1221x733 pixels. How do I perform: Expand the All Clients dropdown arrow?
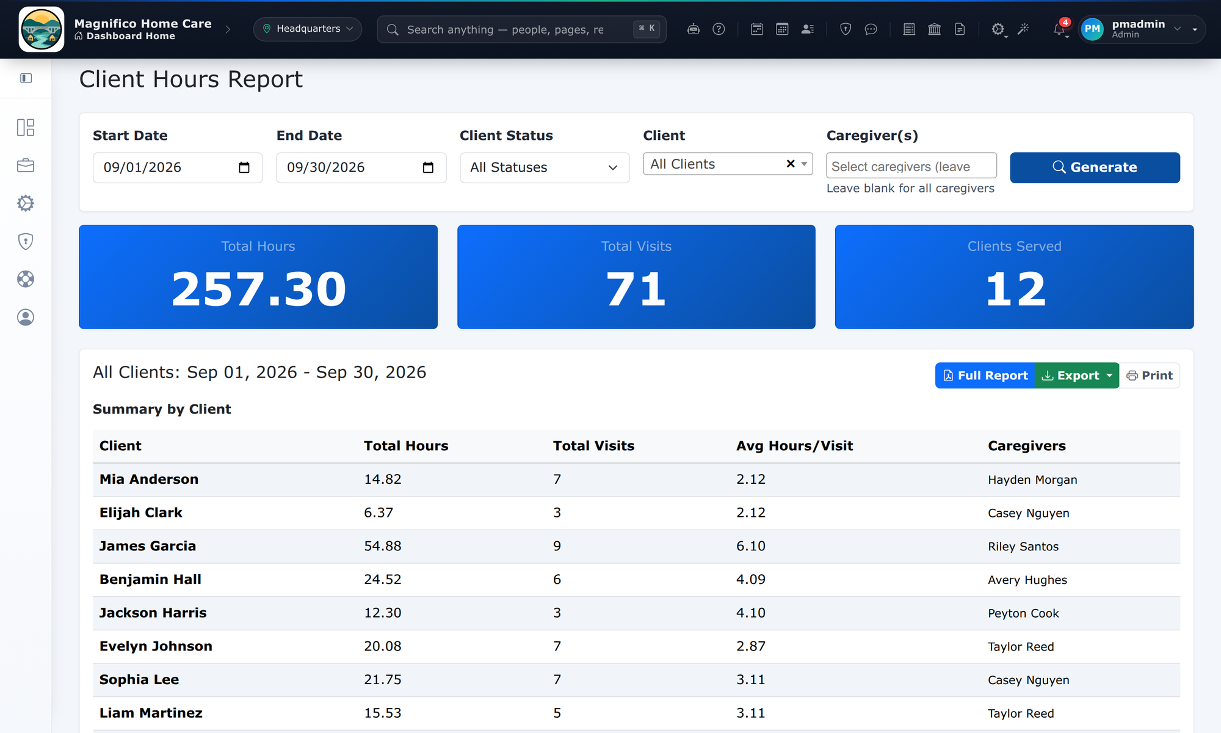pyautogui.click(x=804, y=164)
